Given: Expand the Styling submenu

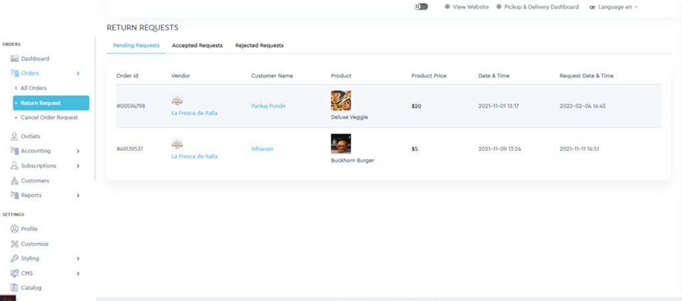Looking at the screenshot, I should coord(78,258).
